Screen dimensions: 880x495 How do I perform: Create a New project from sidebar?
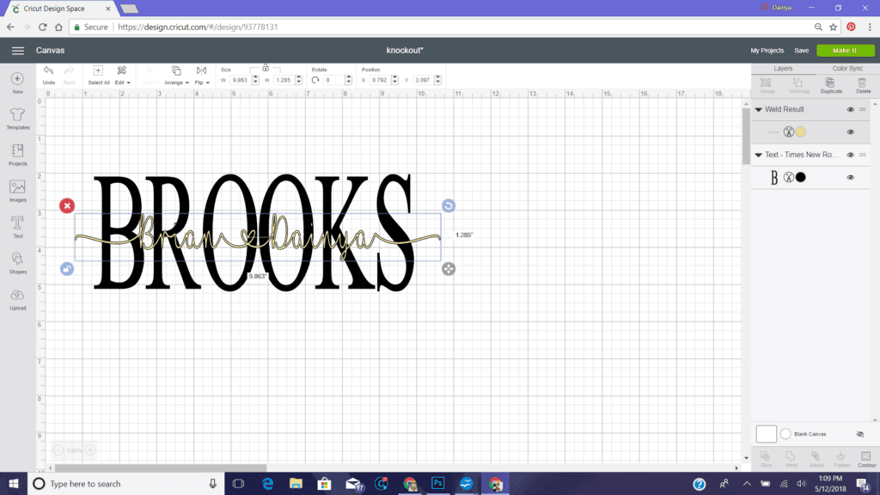tap(17, 83)
